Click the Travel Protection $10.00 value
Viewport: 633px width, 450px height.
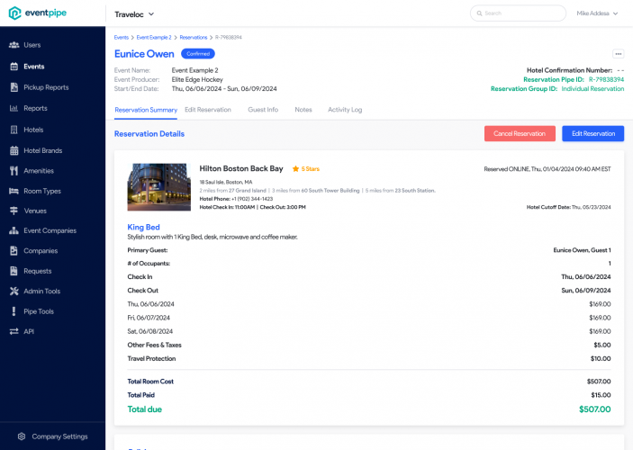(x=601, y=358)
